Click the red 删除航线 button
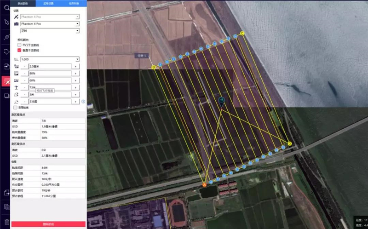 48,224
